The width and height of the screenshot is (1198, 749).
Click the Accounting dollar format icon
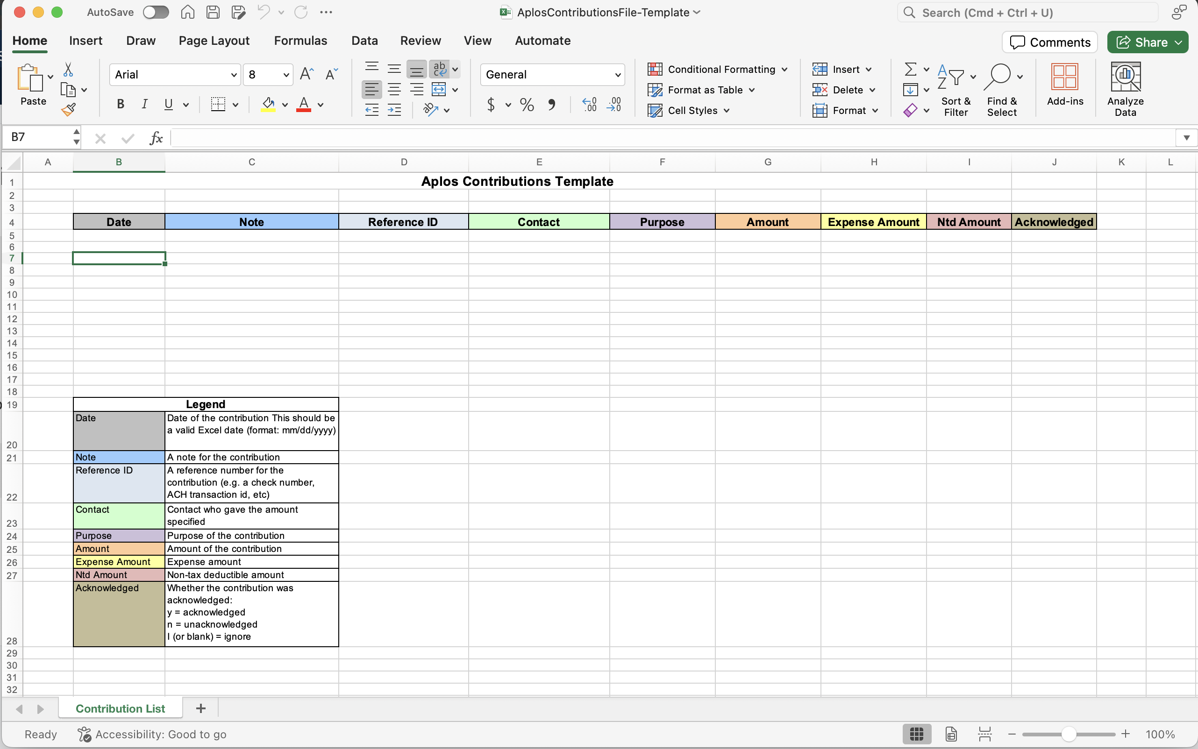(491, 105)
